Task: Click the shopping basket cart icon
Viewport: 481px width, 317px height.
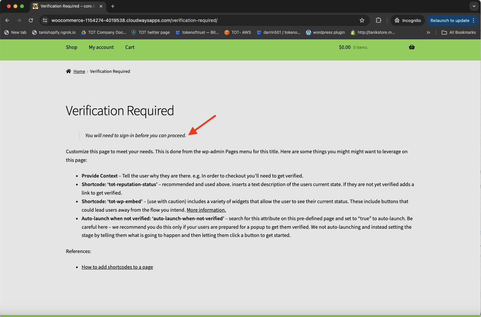Action: point(412,47)
